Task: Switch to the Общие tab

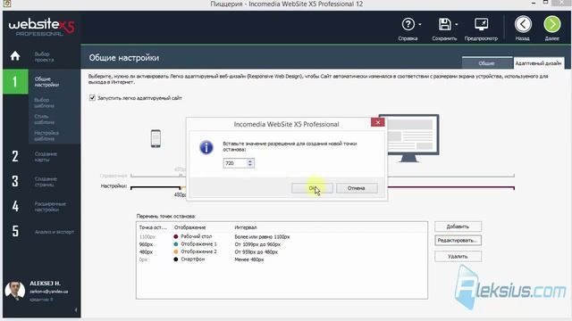Action: pos(486,63)
